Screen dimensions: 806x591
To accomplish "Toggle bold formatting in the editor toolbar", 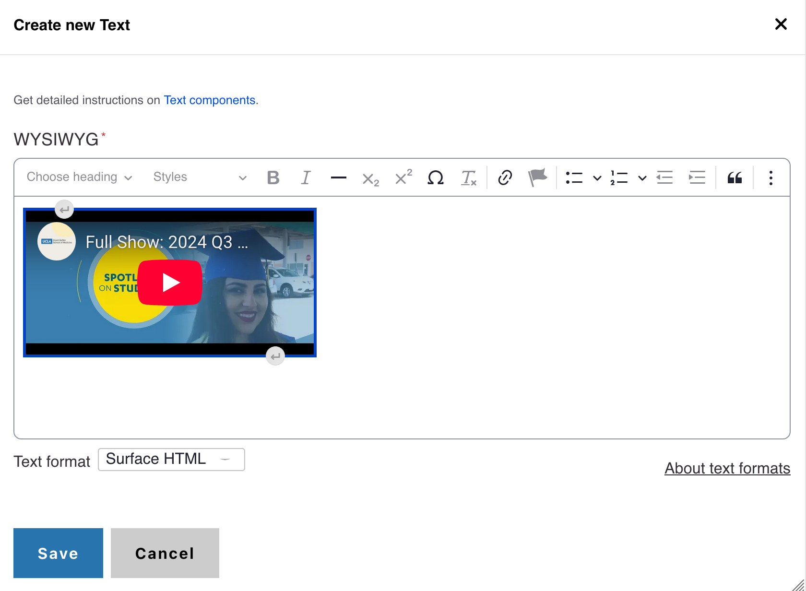I will click(x=273, y=177).
